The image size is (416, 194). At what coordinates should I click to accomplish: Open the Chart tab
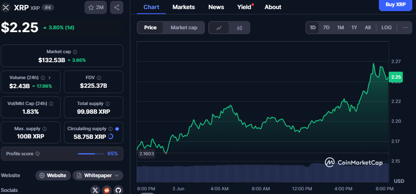pyautogui.click(x=151, y=7)
